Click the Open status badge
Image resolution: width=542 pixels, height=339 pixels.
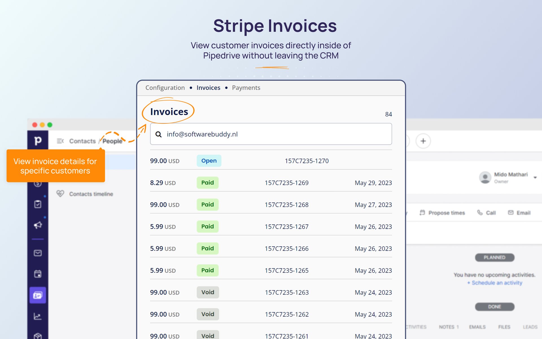tap(209, 161)
